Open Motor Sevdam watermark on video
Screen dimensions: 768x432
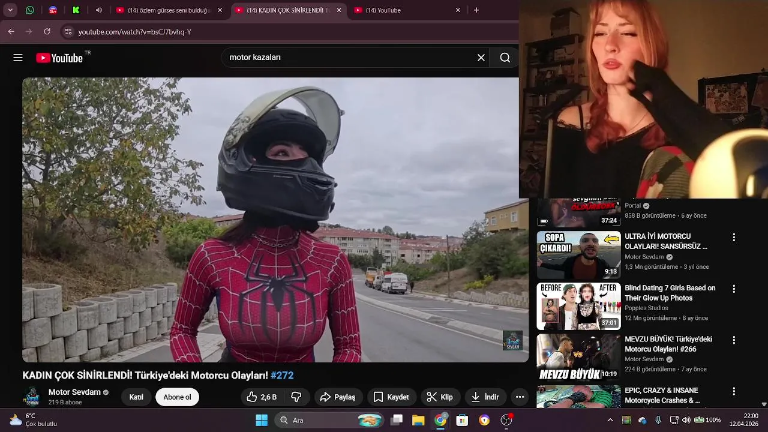(512, 341)
